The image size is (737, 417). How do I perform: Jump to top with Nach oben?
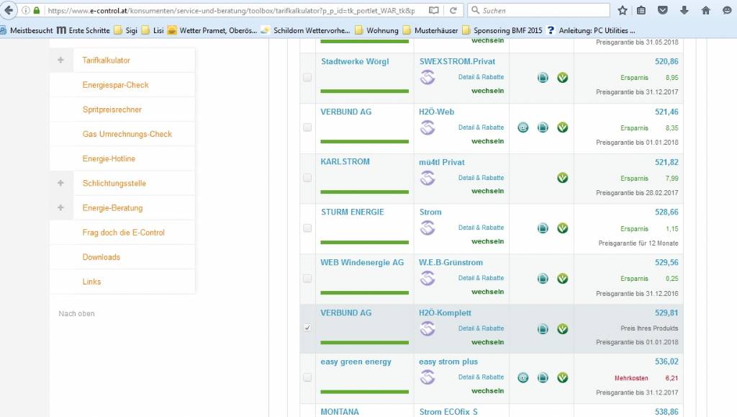coord(76,313)
